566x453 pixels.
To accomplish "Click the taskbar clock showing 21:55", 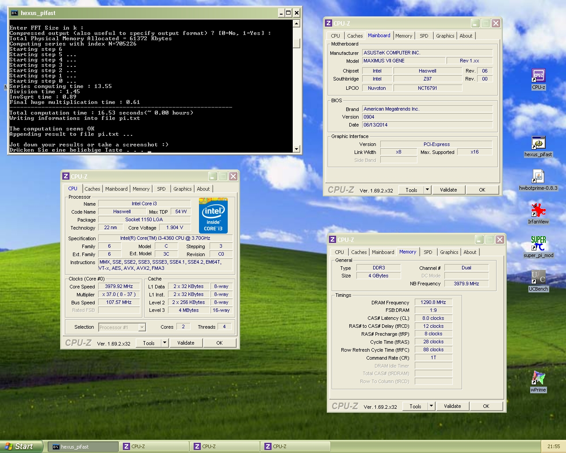I will [x=554, y=447].
